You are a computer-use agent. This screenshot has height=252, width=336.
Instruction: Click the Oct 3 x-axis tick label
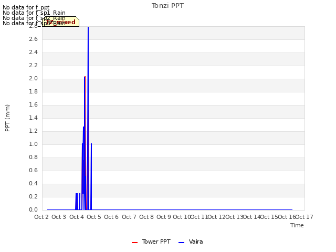pos(59,217)
